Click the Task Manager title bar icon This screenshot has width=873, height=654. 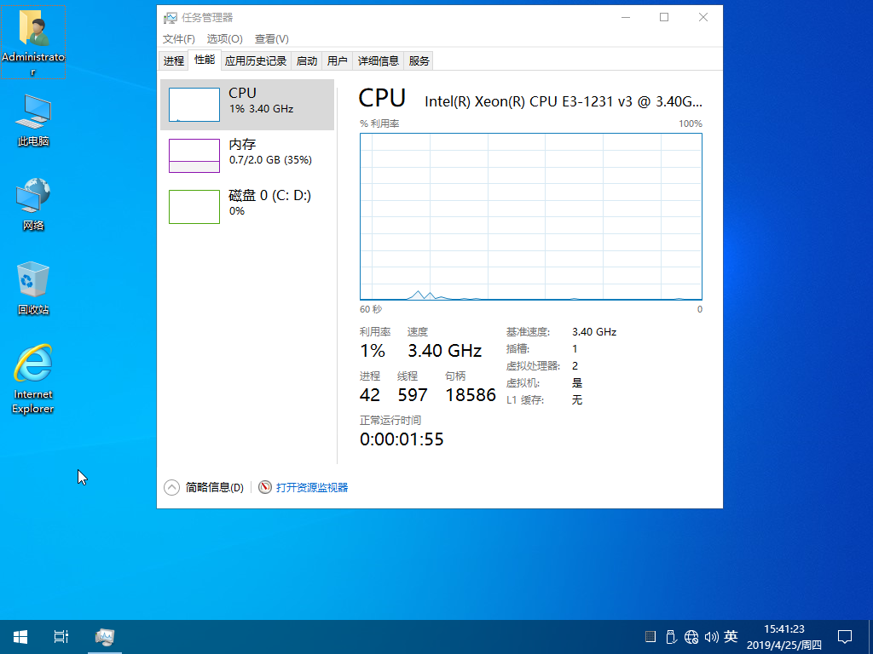(x=170, y=18)
